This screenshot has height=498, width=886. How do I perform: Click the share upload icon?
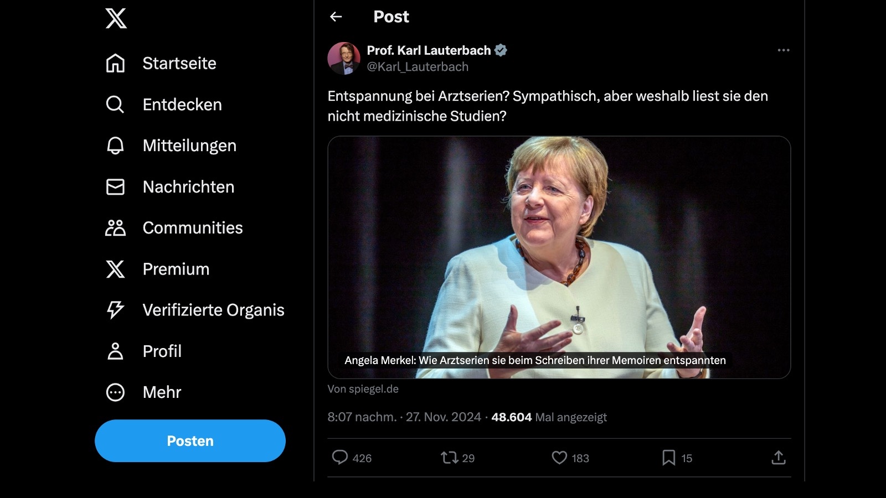pyautogui.click(x=778, y=457)
